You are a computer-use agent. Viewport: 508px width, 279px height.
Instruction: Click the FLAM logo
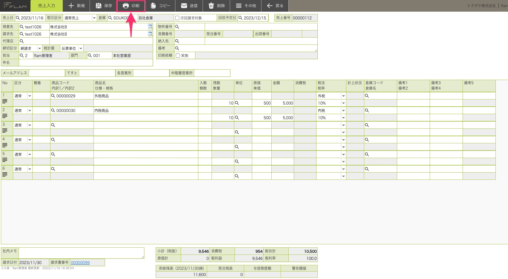[15, 6]
